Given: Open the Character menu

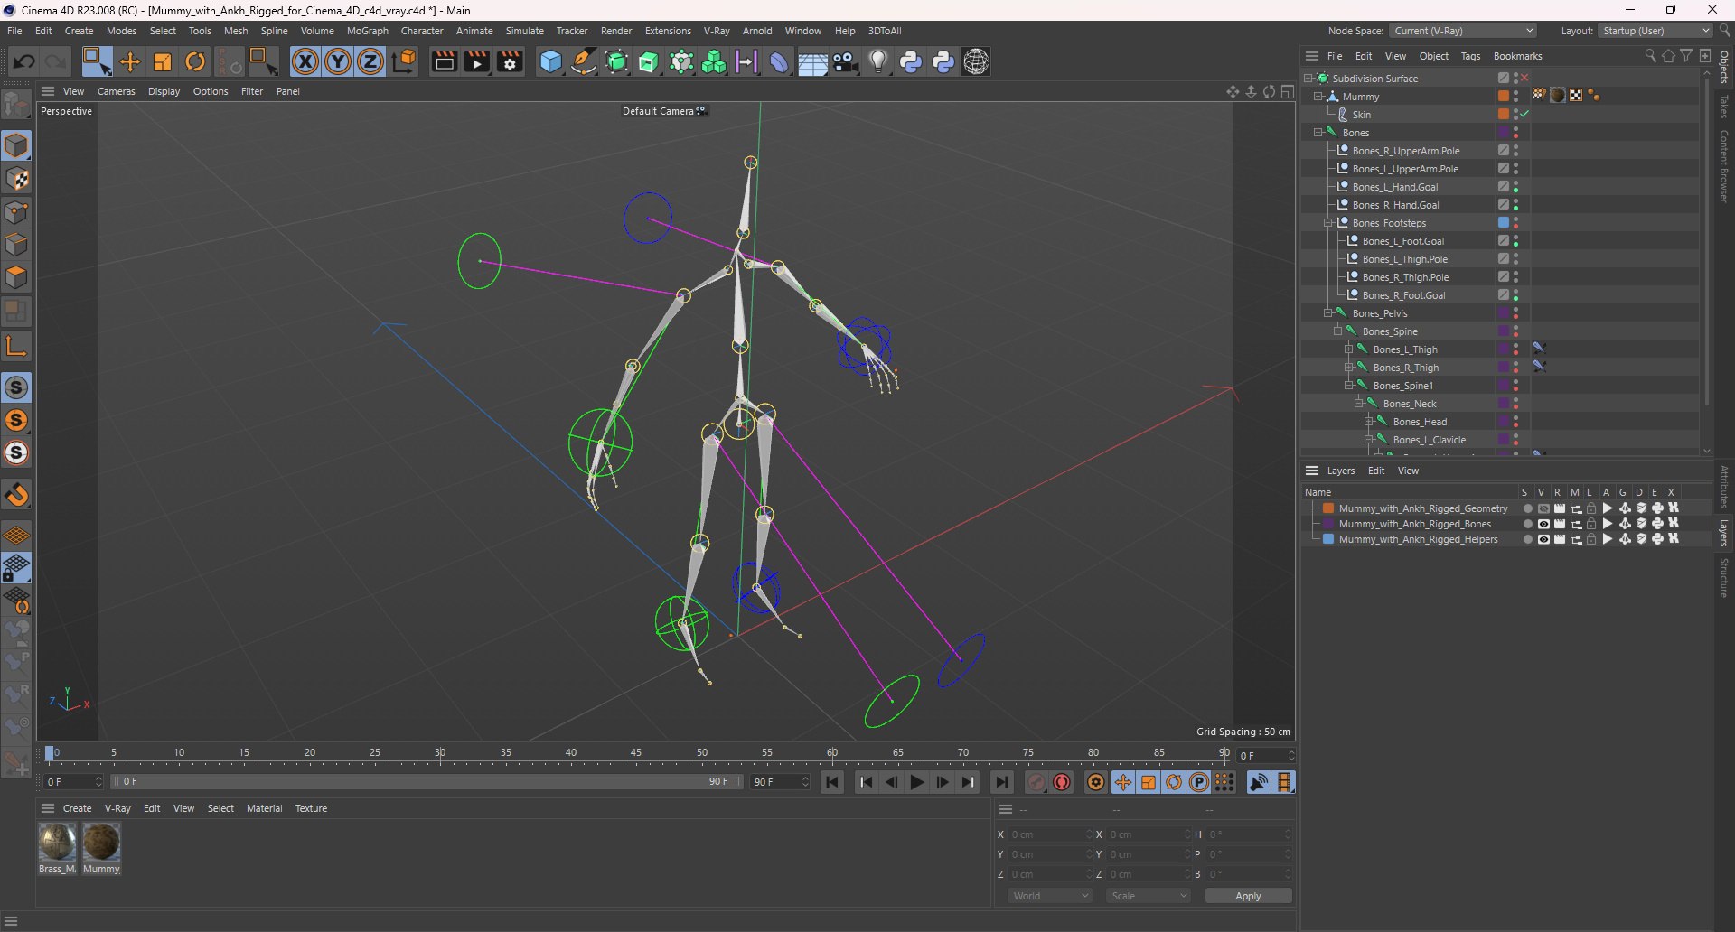Looking at the screenshot, I should [422, 31].
